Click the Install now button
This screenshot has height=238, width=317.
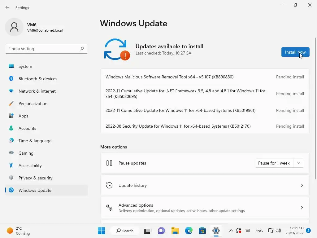pyautogui.click(x=295, y=52)
